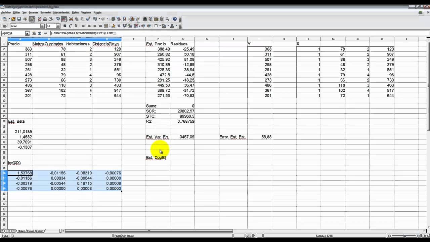Screen dimensions: 430x242
Task: Click Increase Indent icon
Action: point(149,26)
